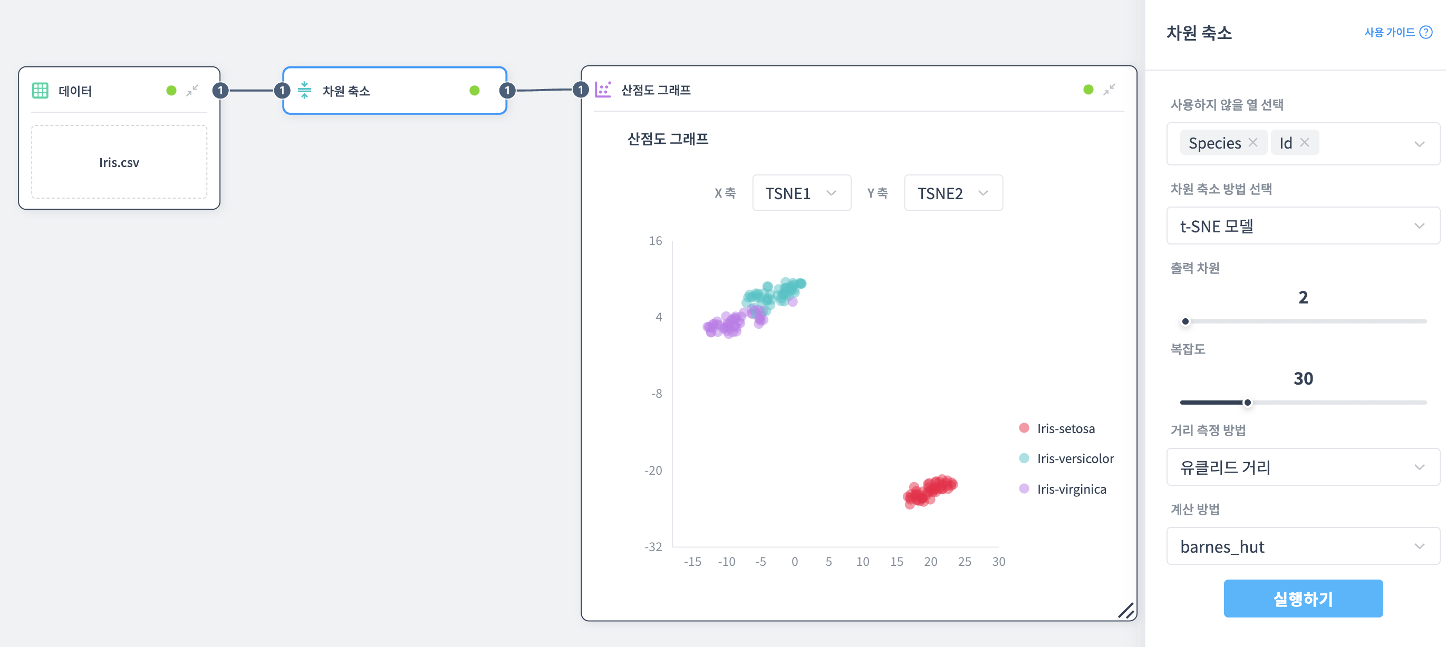Click the output port badge 1 on 데이터 node
Viewport: 1446px width, 647px height.
(x=220, y=90)
